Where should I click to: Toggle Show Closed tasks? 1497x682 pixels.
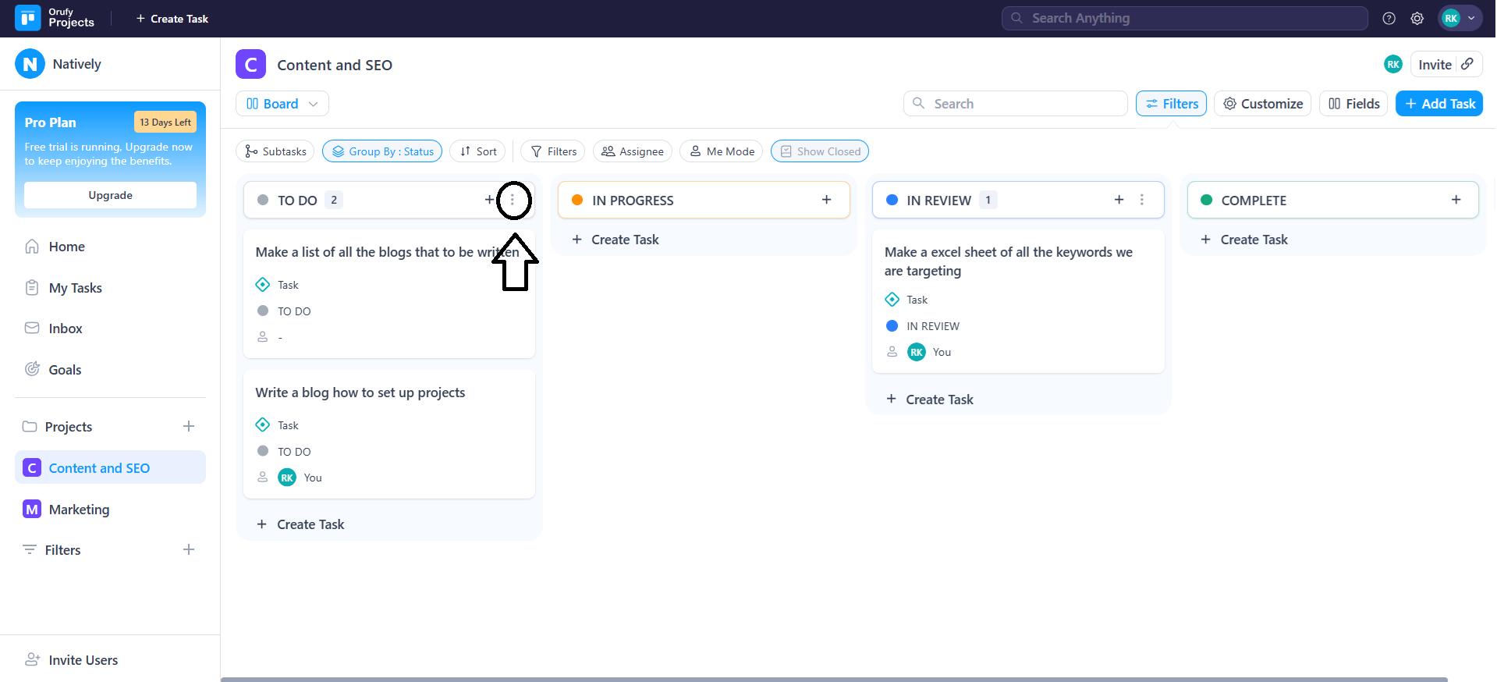point(819,151)
